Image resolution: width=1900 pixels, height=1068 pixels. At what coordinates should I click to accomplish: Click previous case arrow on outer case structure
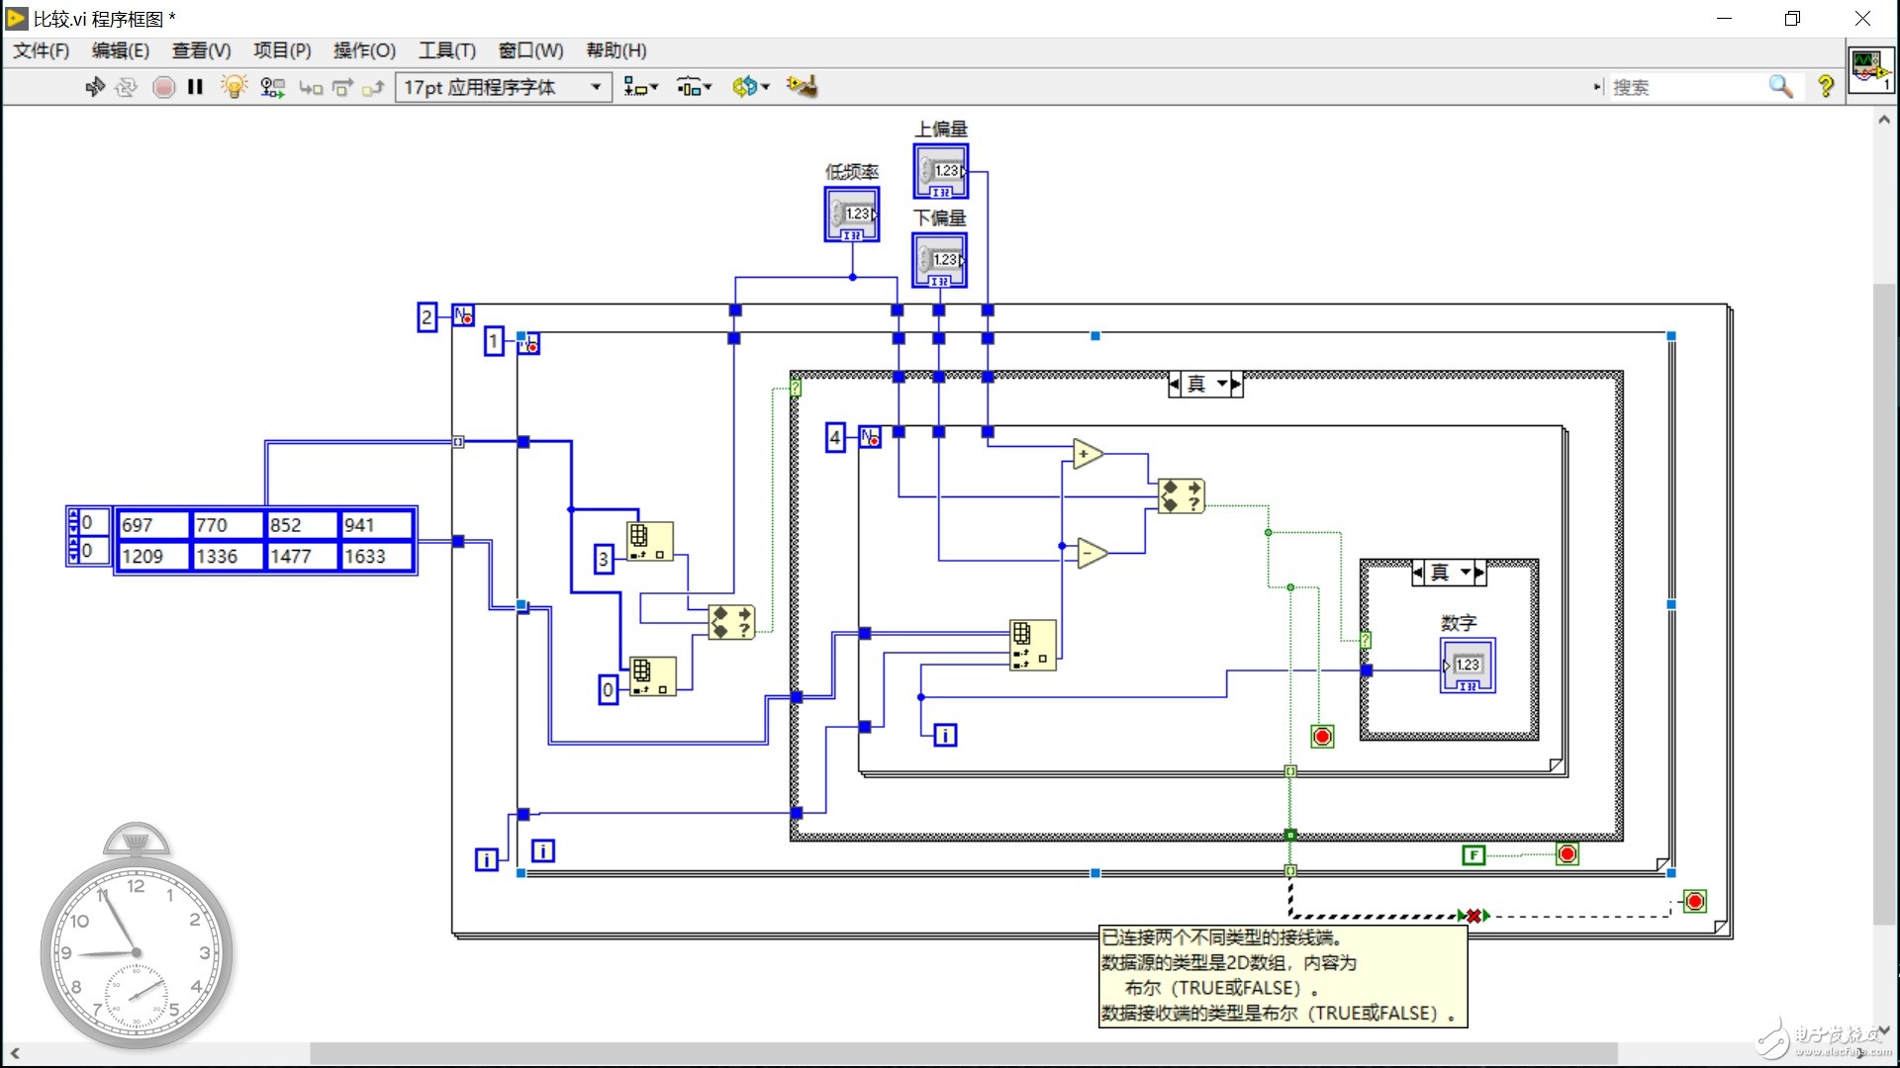coord(1175,385)
